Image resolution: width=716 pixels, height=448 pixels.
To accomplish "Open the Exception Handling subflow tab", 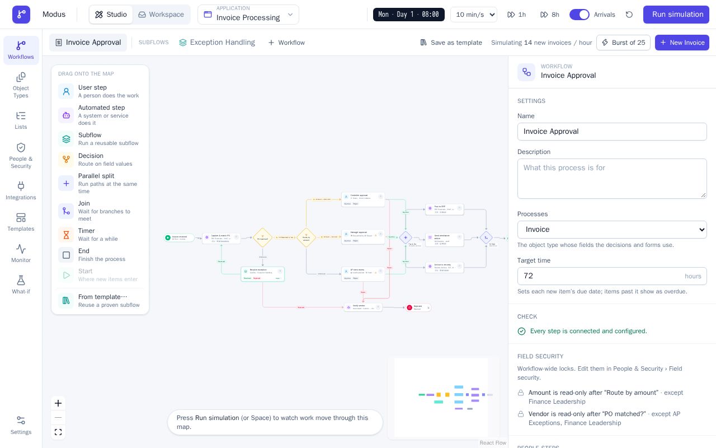I will 216,43.
